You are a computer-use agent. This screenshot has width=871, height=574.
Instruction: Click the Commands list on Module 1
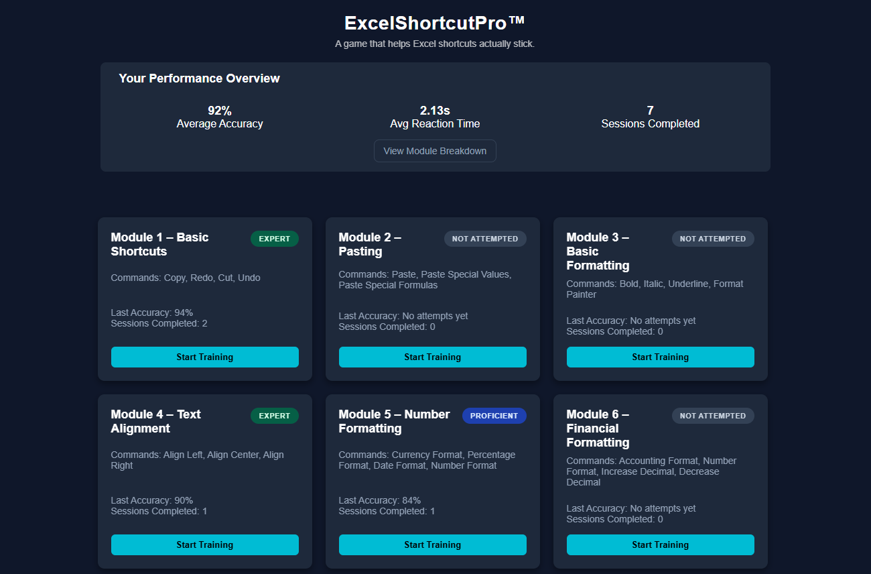[185, 278]
